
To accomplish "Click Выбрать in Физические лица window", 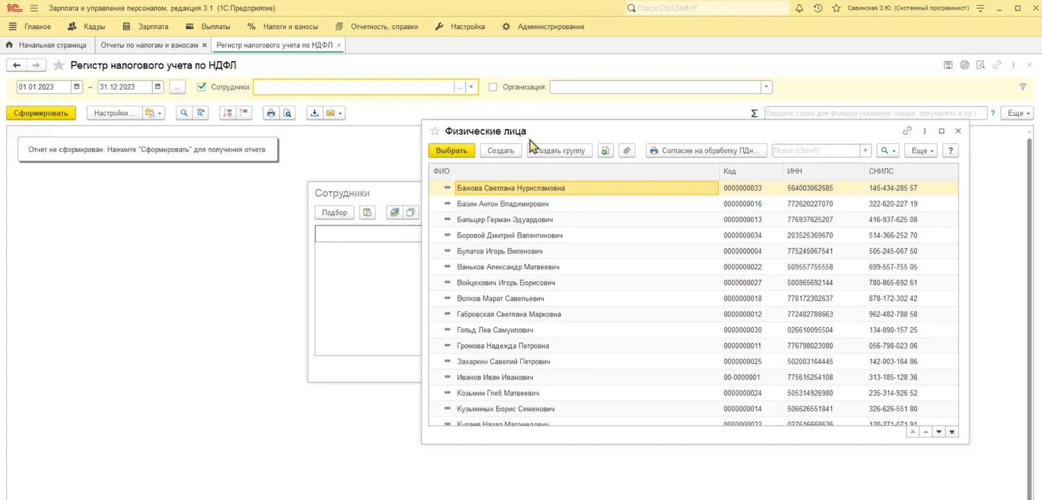I will tap(452, 151).
